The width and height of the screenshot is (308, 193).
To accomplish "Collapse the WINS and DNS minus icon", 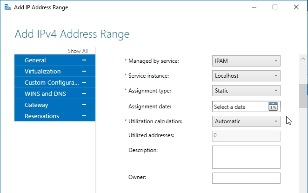I will click(x=84, y=94).
